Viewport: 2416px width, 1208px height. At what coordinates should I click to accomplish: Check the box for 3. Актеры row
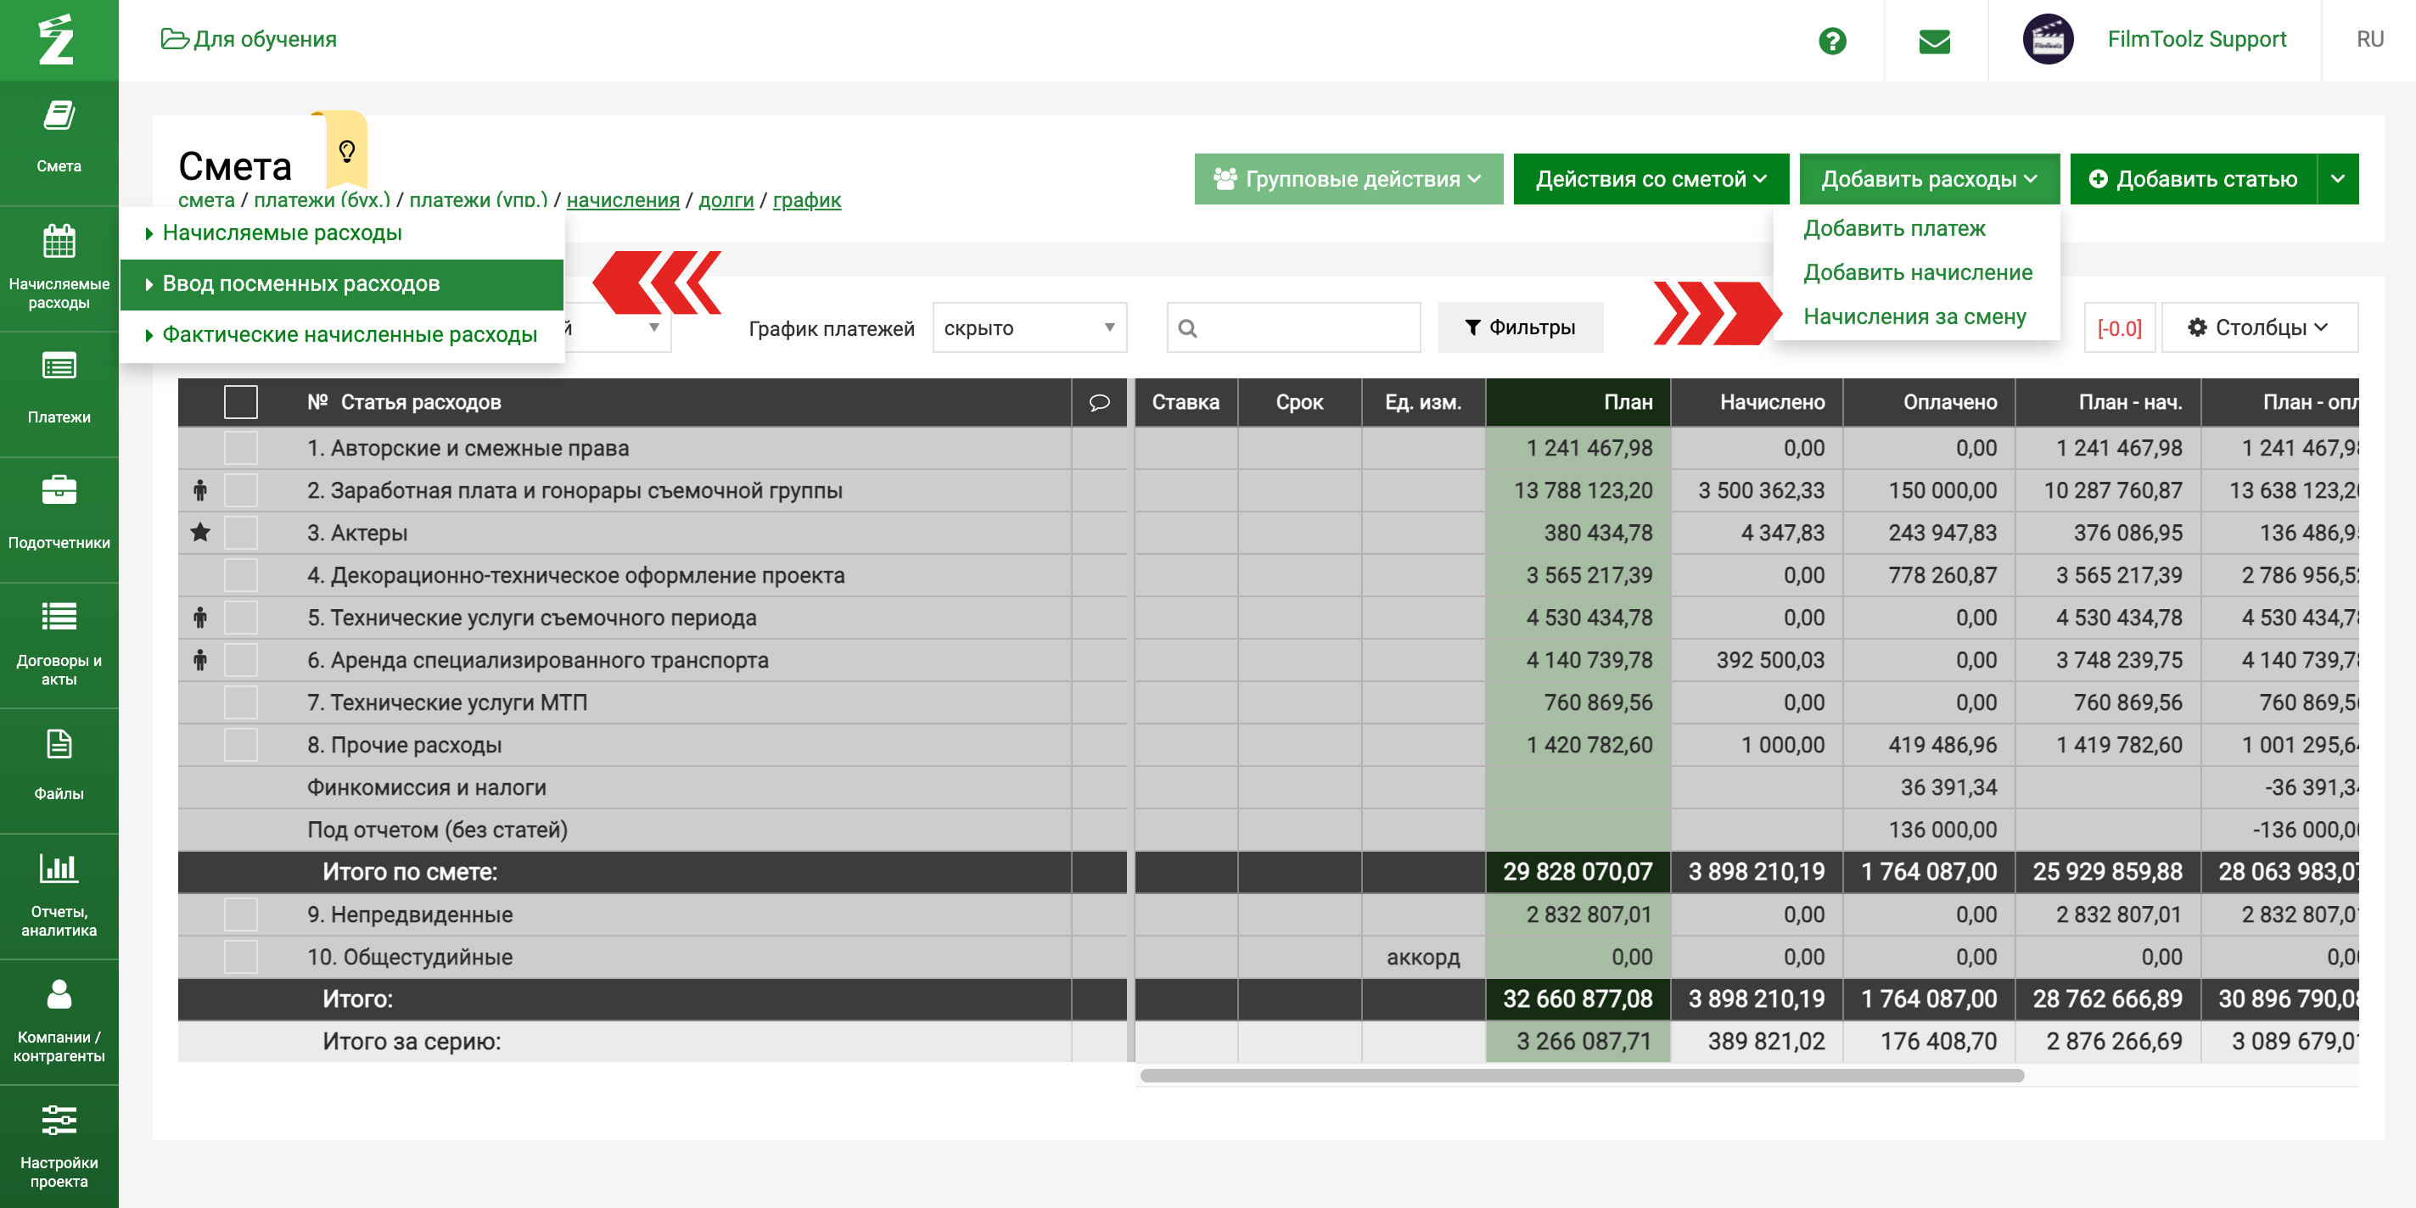coord(241,533)
